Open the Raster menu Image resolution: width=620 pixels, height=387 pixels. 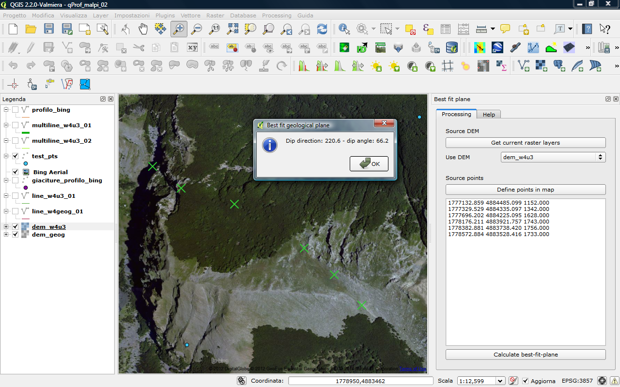[215, 15]
